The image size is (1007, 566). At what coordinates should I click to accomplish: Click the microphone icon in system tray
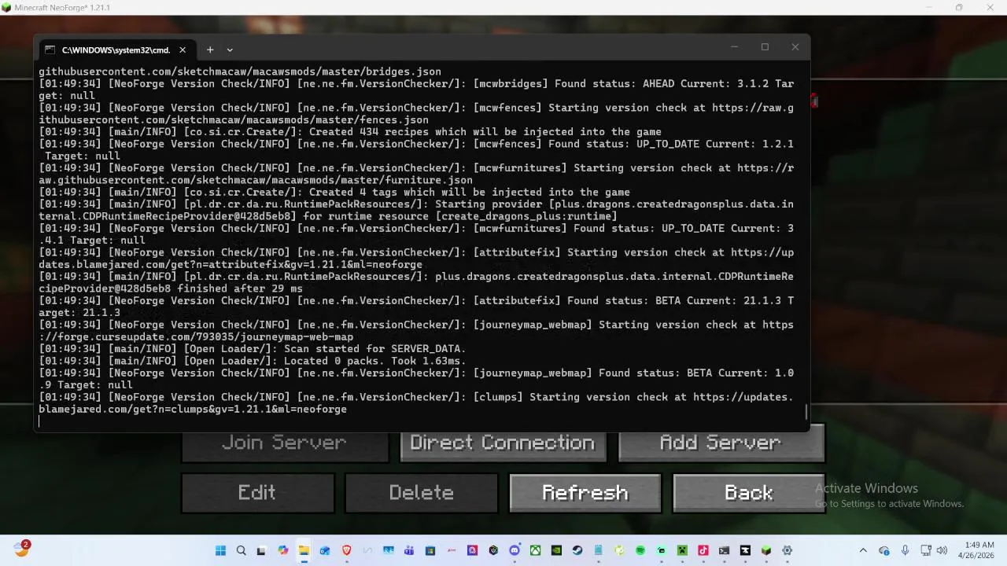pyautogui.click(x=905, y=550)
